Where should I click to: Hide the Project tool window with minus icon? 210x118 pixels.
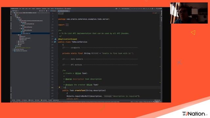[49, 11]
